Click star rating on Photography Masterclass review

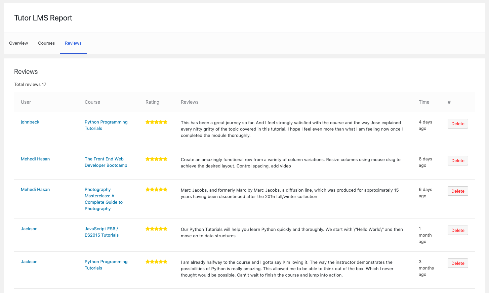pos(156,190)
